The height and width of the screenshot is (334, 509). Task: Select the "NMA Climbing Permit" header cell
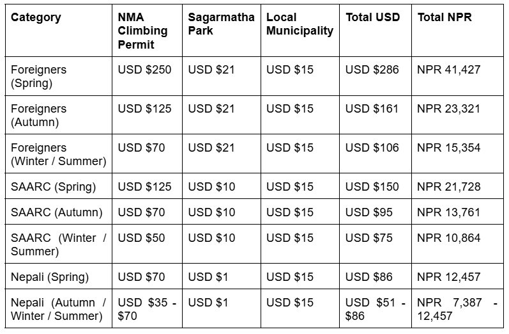point(142,31)
